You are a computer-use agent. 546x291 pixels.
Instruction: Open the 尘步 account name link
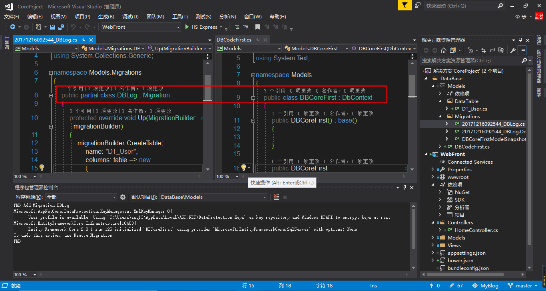coord(521,17)
